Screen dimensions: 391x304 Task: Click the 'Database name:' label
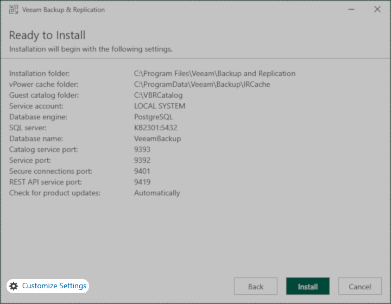click(x=36, y=138)
